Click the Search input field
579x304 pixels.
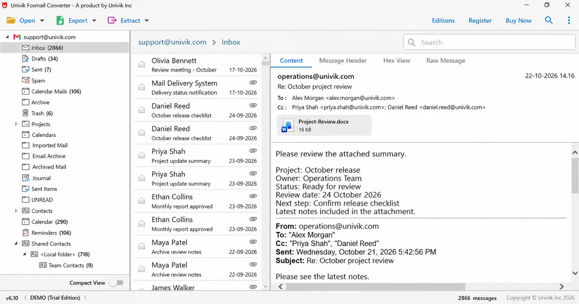[489, 43]
